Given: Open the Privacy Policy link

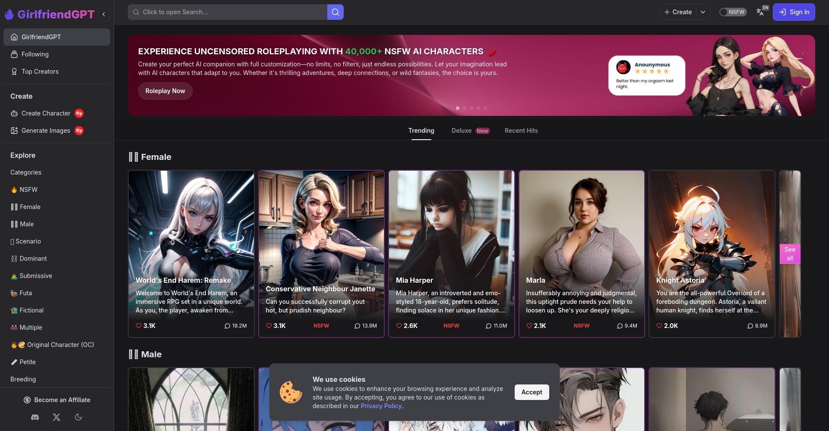Looking at the screenshot, I should pos(381,406).
